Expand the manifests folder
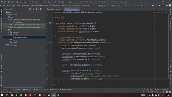Image resolution: width=172 pixels, height=97 pixels. pyautogui.click(x=6, y=15)
